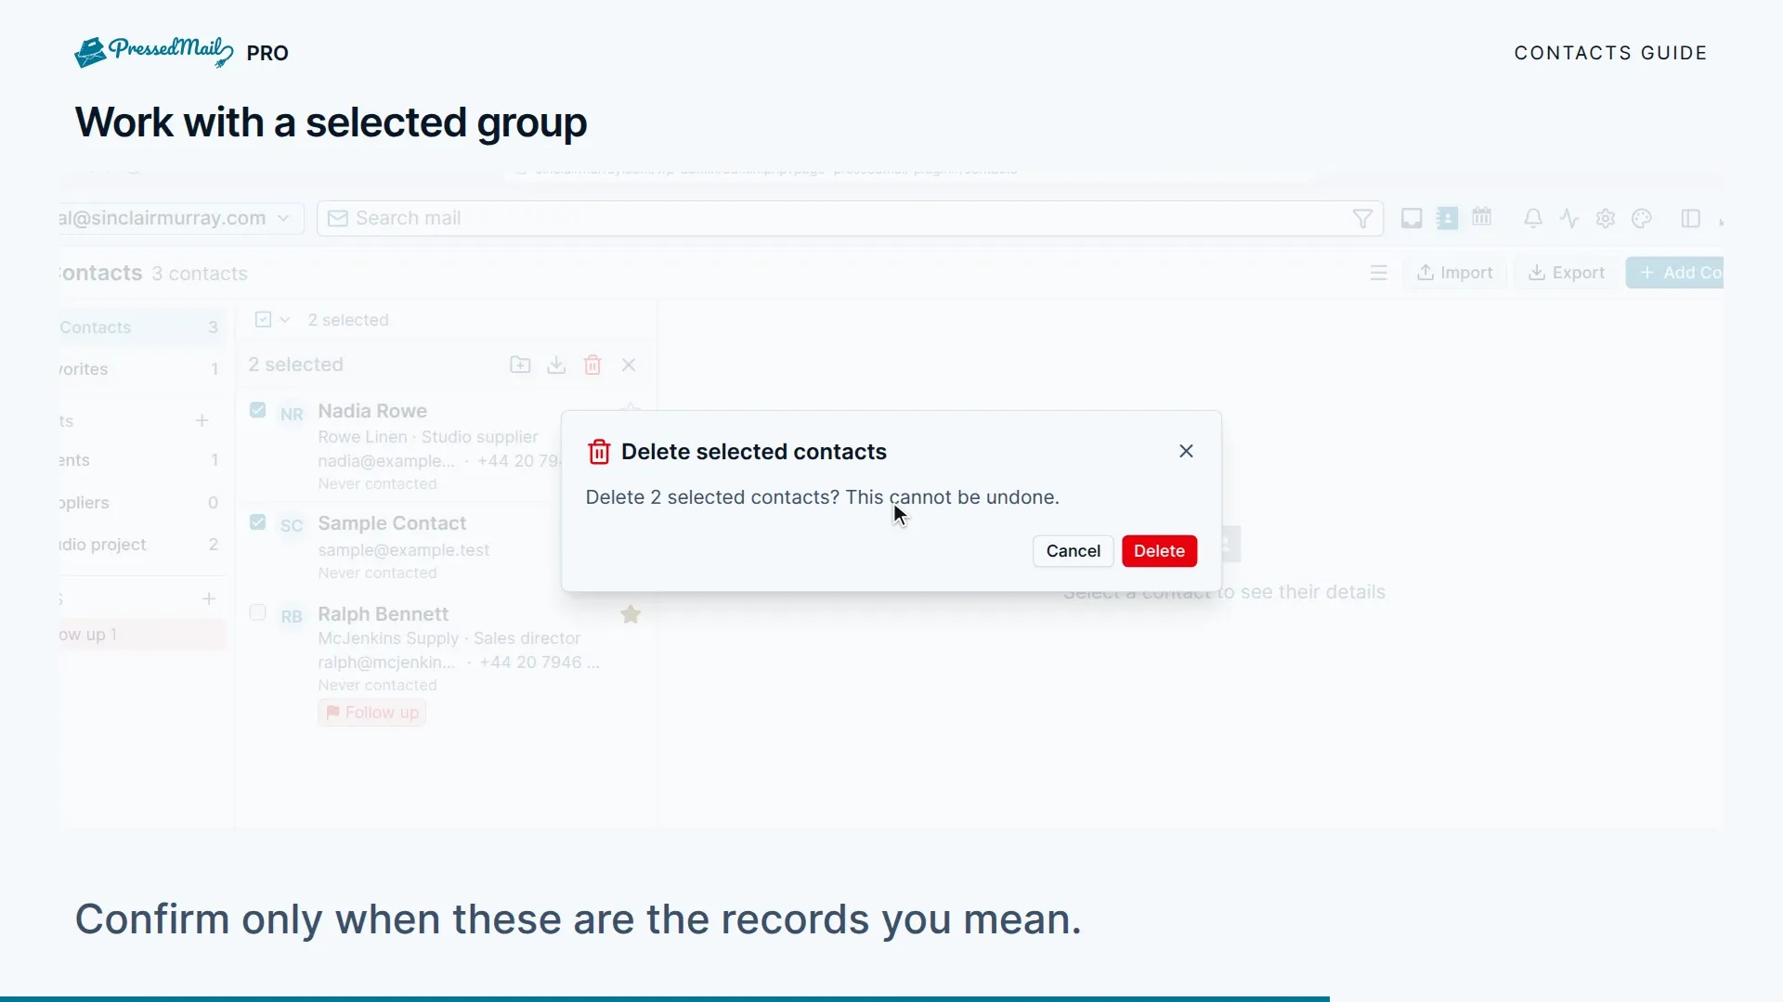Screen dimensions: 1783x1002
Task: Click the trash icon for selected contacts
Action: [x=592, y=365]
